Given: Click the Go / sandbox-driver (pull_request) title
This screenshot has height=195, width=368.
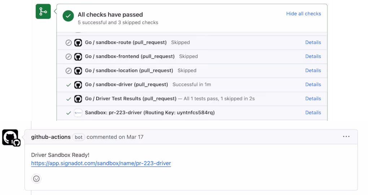Looking at the screenshot, I should pos(127,85).
